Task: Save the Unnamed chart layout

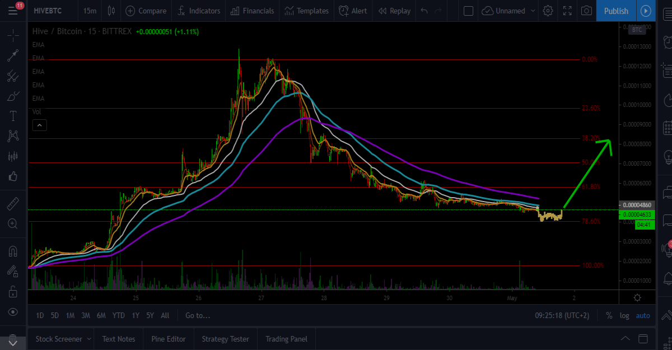Action: pyautogui.click(x=504, y=11)
